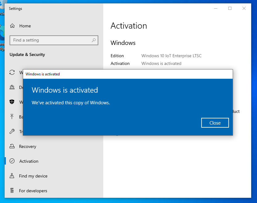Viewport: 257px width, 203px height.
Task: Select the Troubleshoot wrench icon
Action: [12, 132]
